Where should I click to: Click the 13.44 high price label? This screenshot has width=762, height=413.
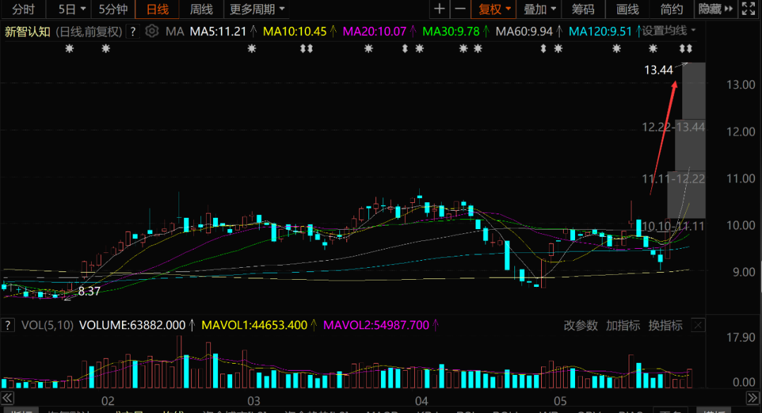click(658, 70)
